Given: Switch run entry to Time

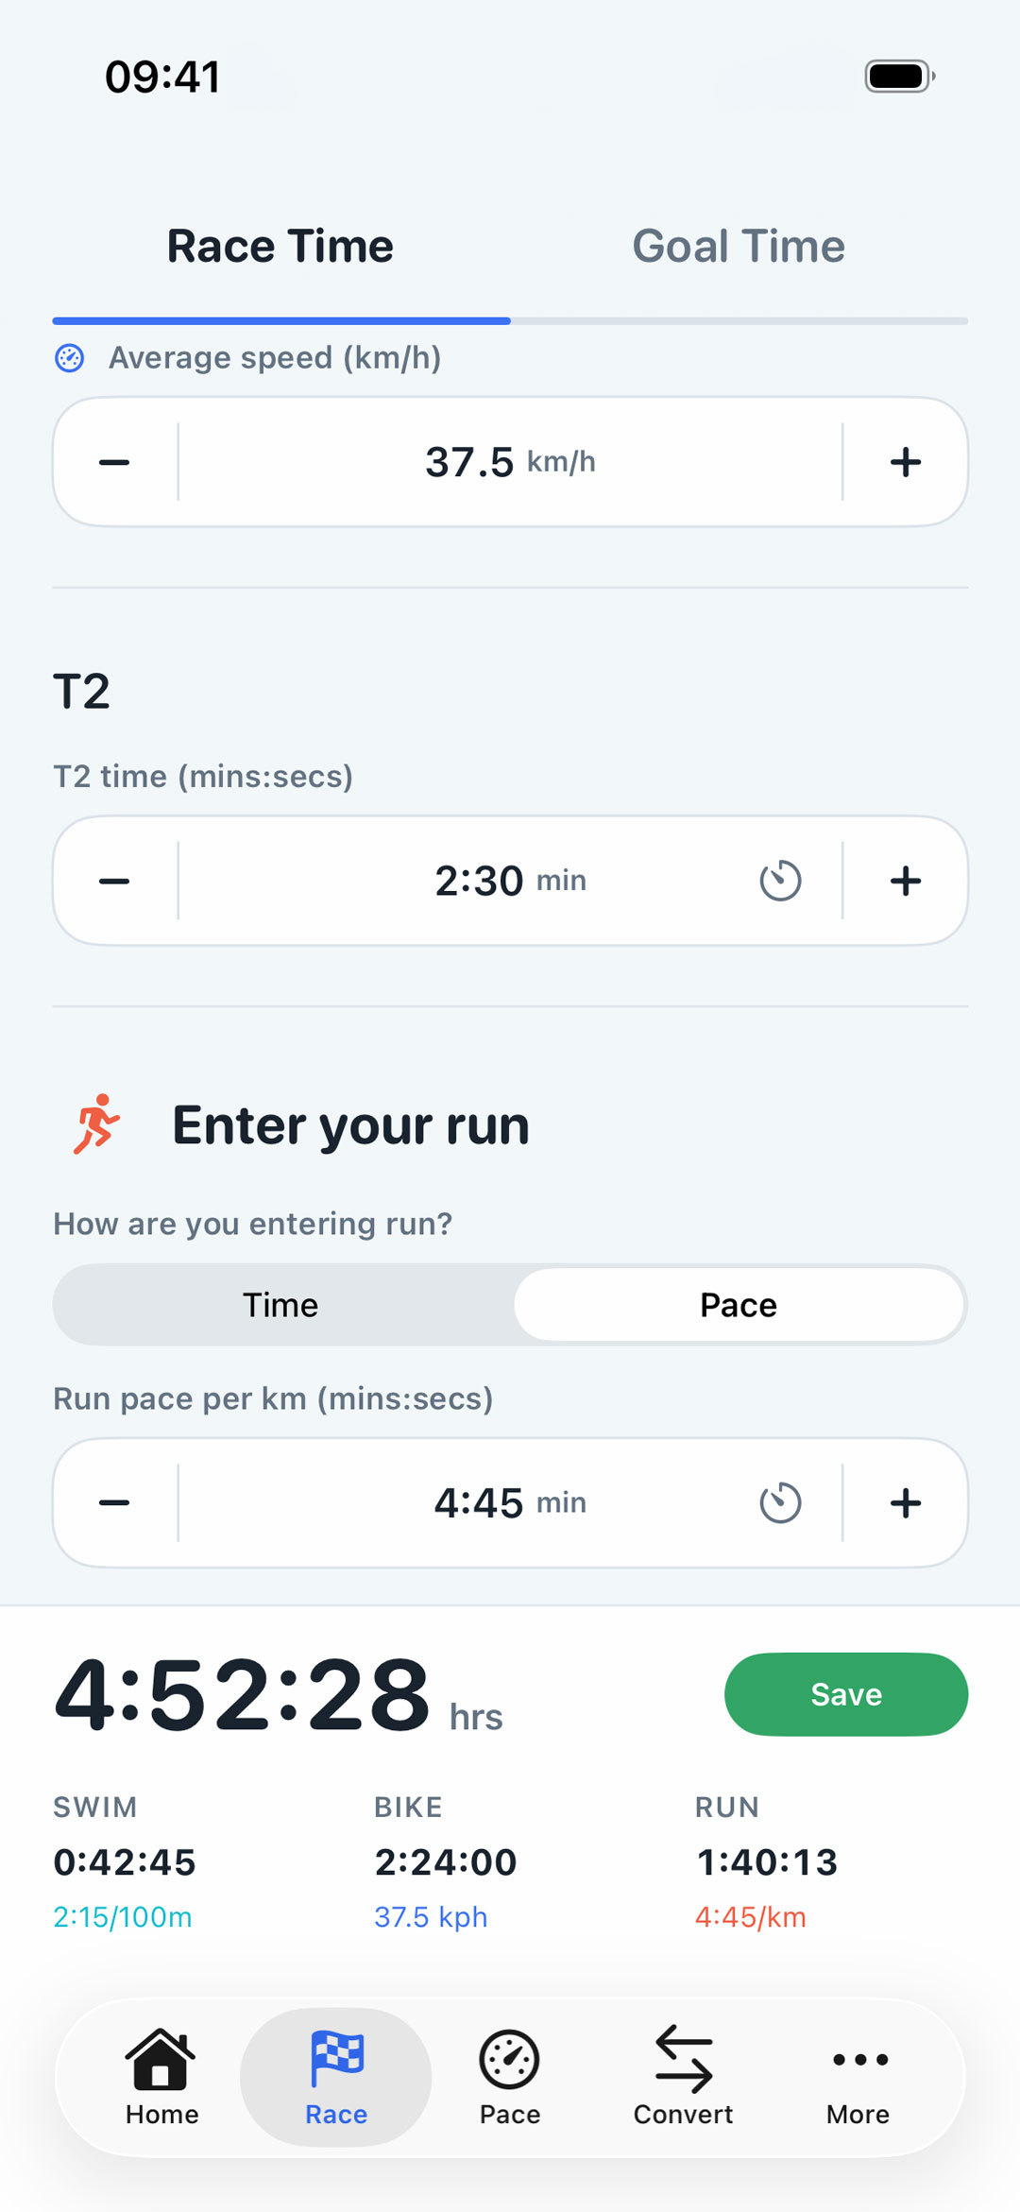Looking at the screenshot, I should (281, 1304).
